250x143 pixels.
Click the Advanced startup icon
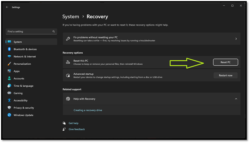[68, 75]
